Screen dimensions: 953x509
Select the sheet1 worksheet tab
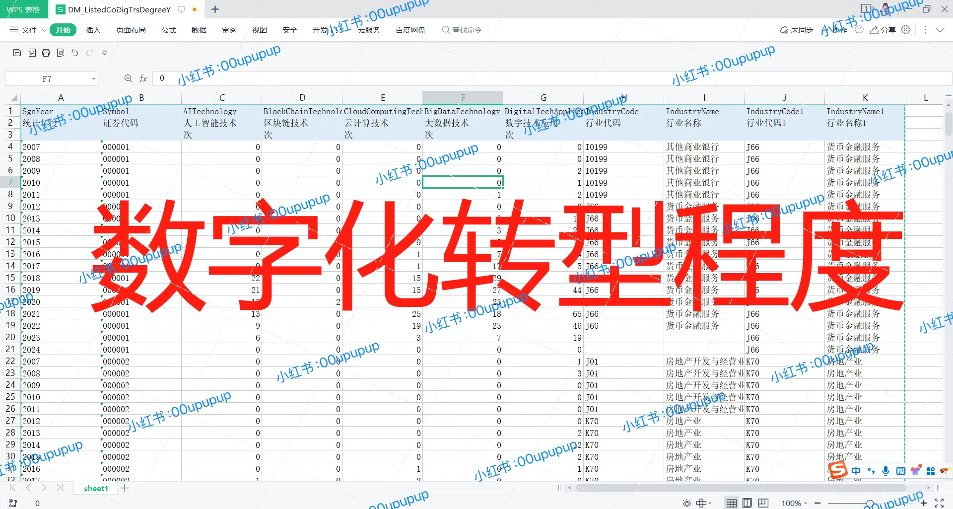(x=95, y=488)
